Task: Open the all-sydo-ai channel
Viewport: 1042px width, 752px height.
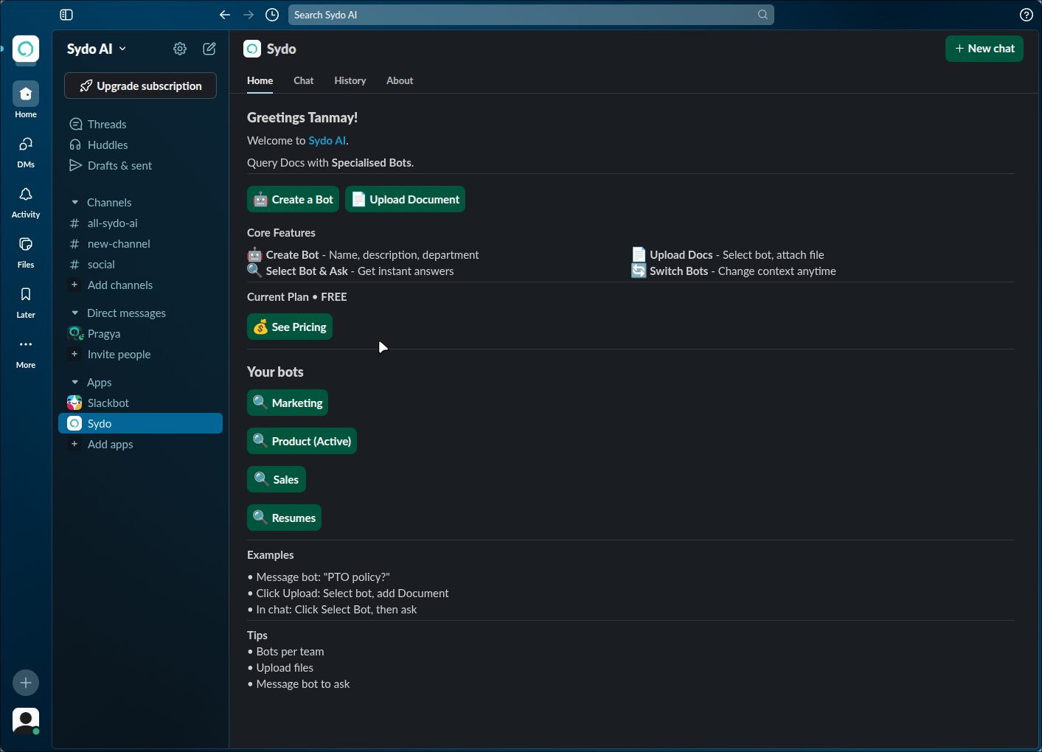Action: point(140,223)
